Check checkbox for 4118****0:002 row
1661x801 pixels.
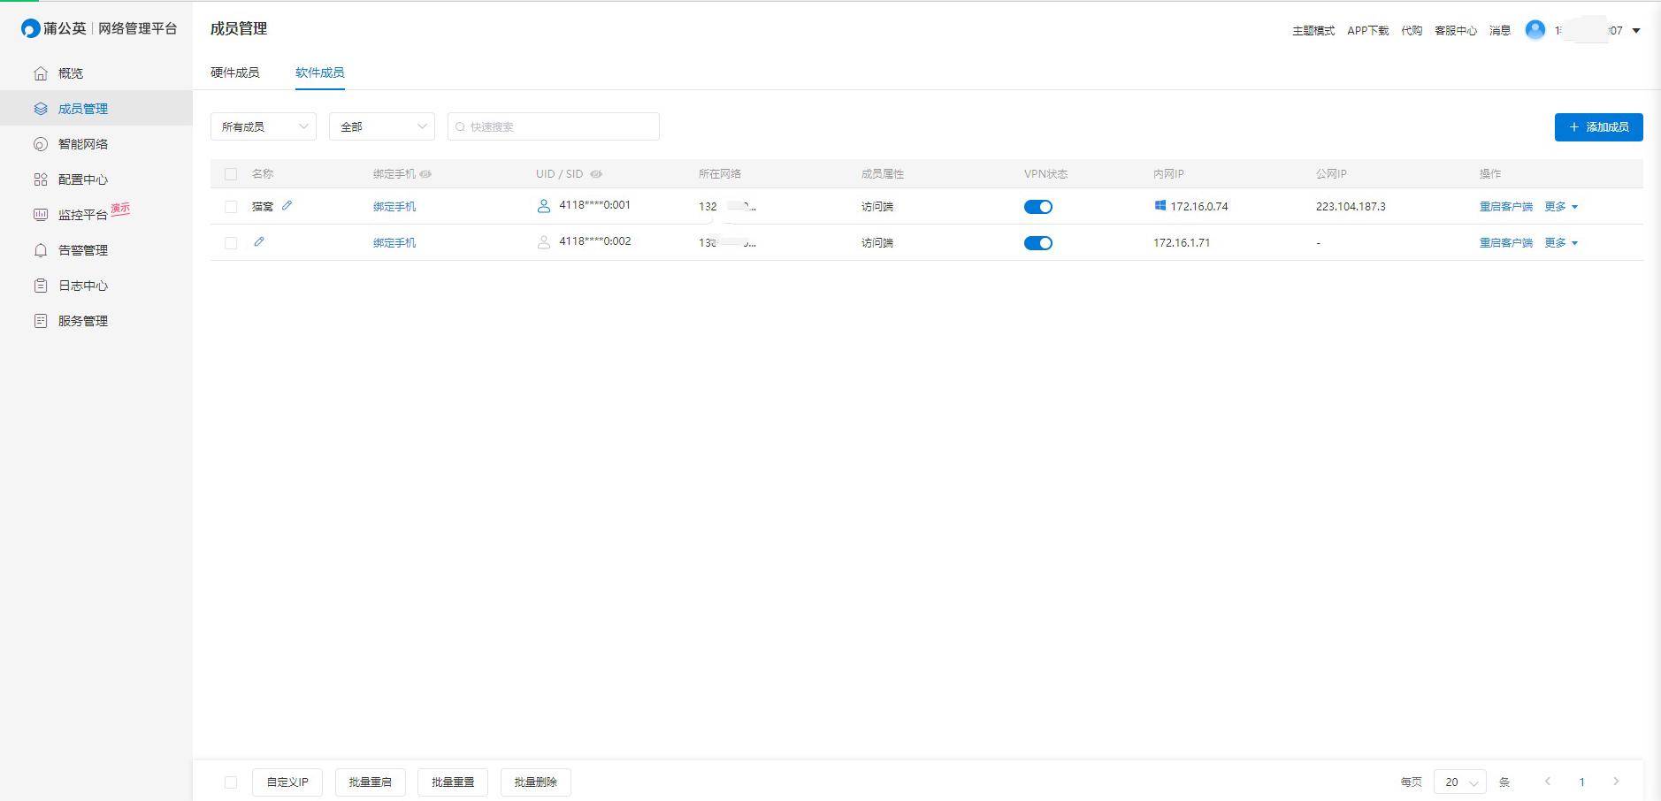point(231,243)
